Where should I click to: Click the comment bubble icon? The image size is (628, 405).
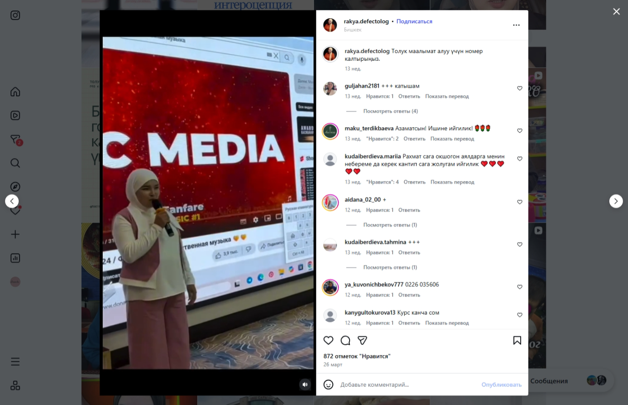(x=345, y=340)
